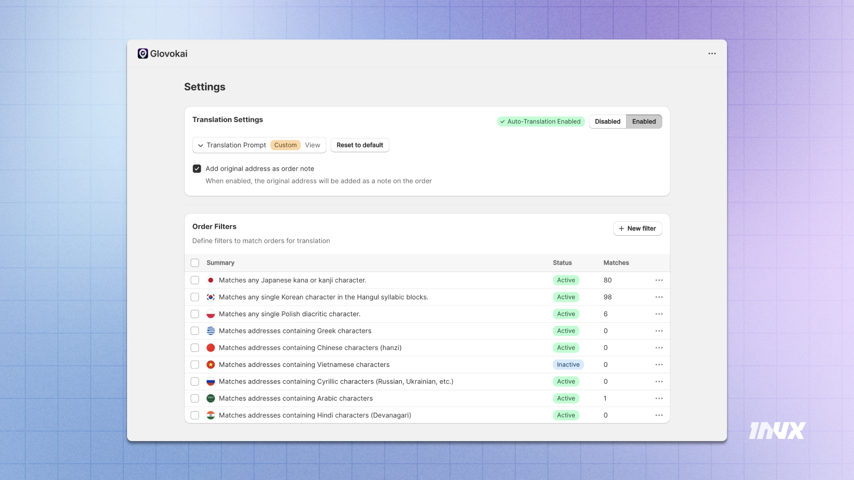Click the Poland flag icon
The width and height of the screenshot is (854, 480).
click(211, 314)
